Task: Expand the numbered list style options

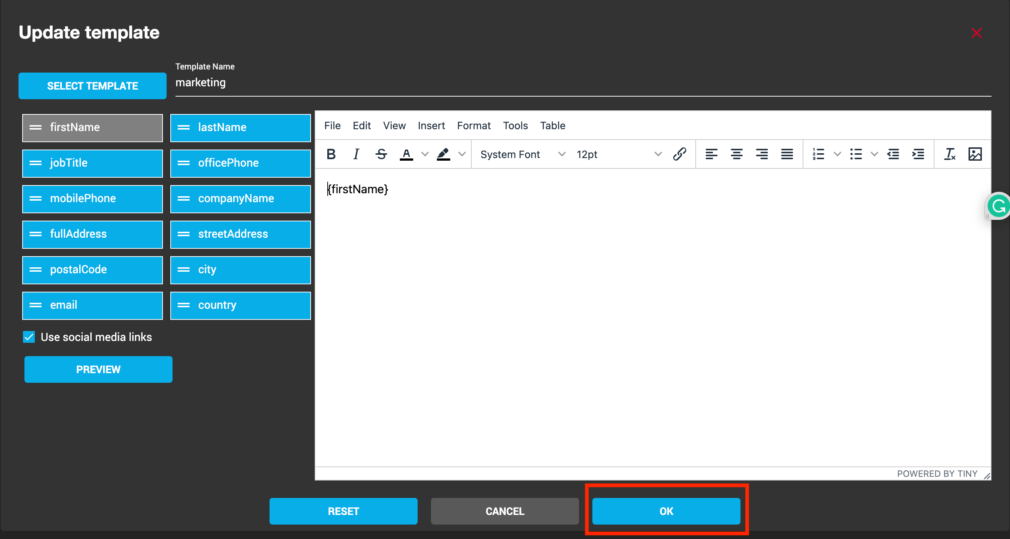Action: pyautogui.click(x=837, y=154)
